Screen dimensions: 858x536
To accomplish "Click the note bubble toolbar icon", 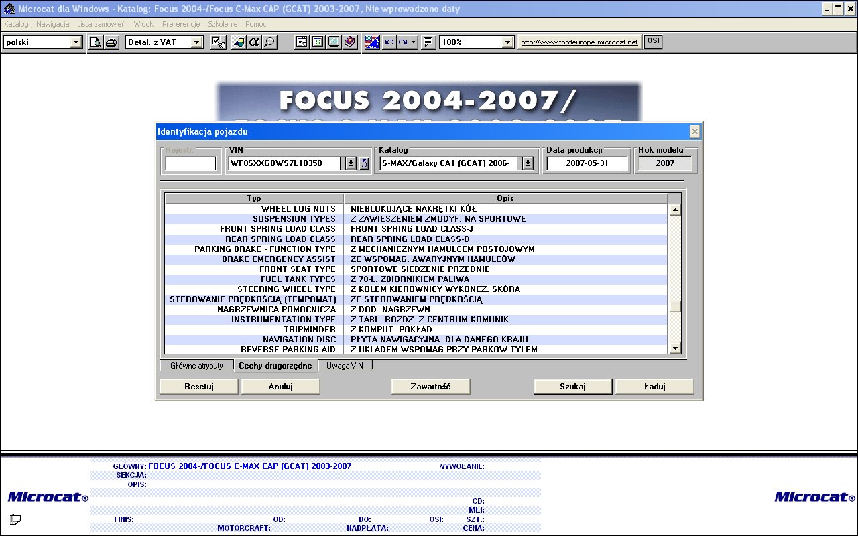I will [x=428, y=42].
